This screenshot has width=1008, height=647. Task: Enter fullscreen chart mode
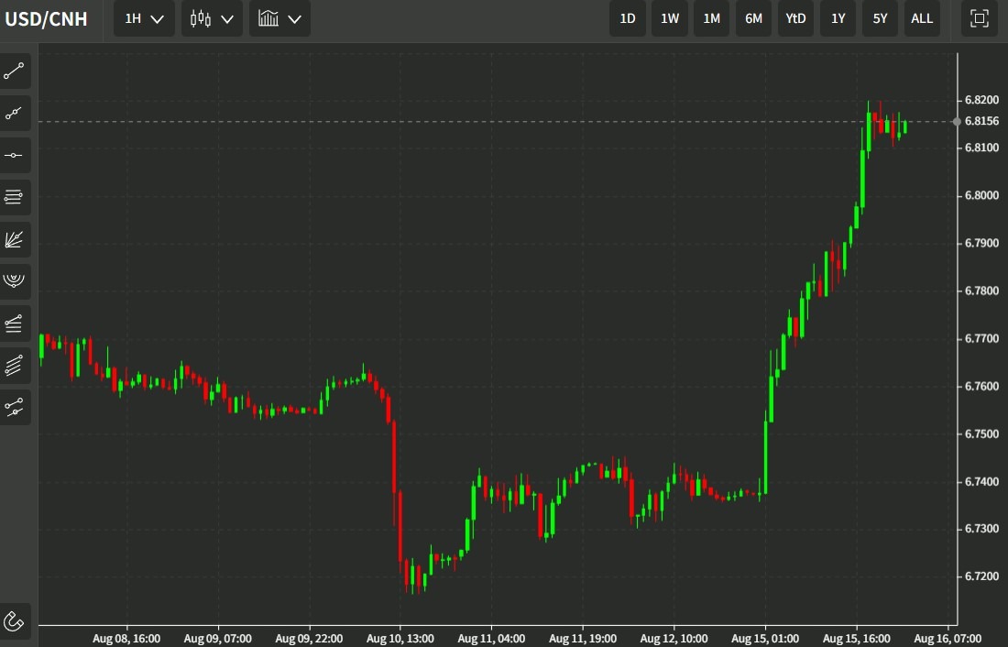(x=979, y=18)
